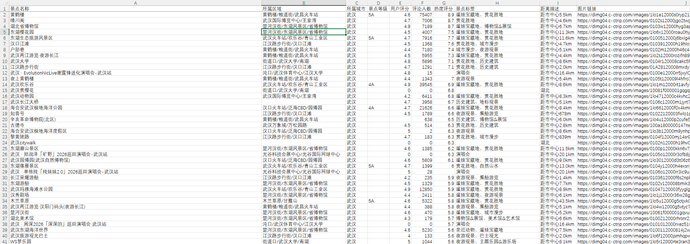The image size is (690, 244).
Task: Select the 12850 comment count cell
Action: tap(422, 189)
